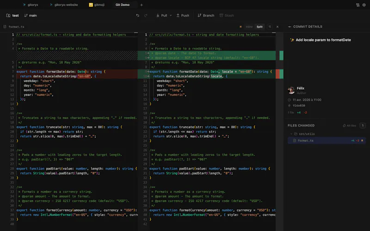This screenshot has width=370, height=231.
Task: Click the plus marker on right line 10
Action: click(x=148, y=76)
